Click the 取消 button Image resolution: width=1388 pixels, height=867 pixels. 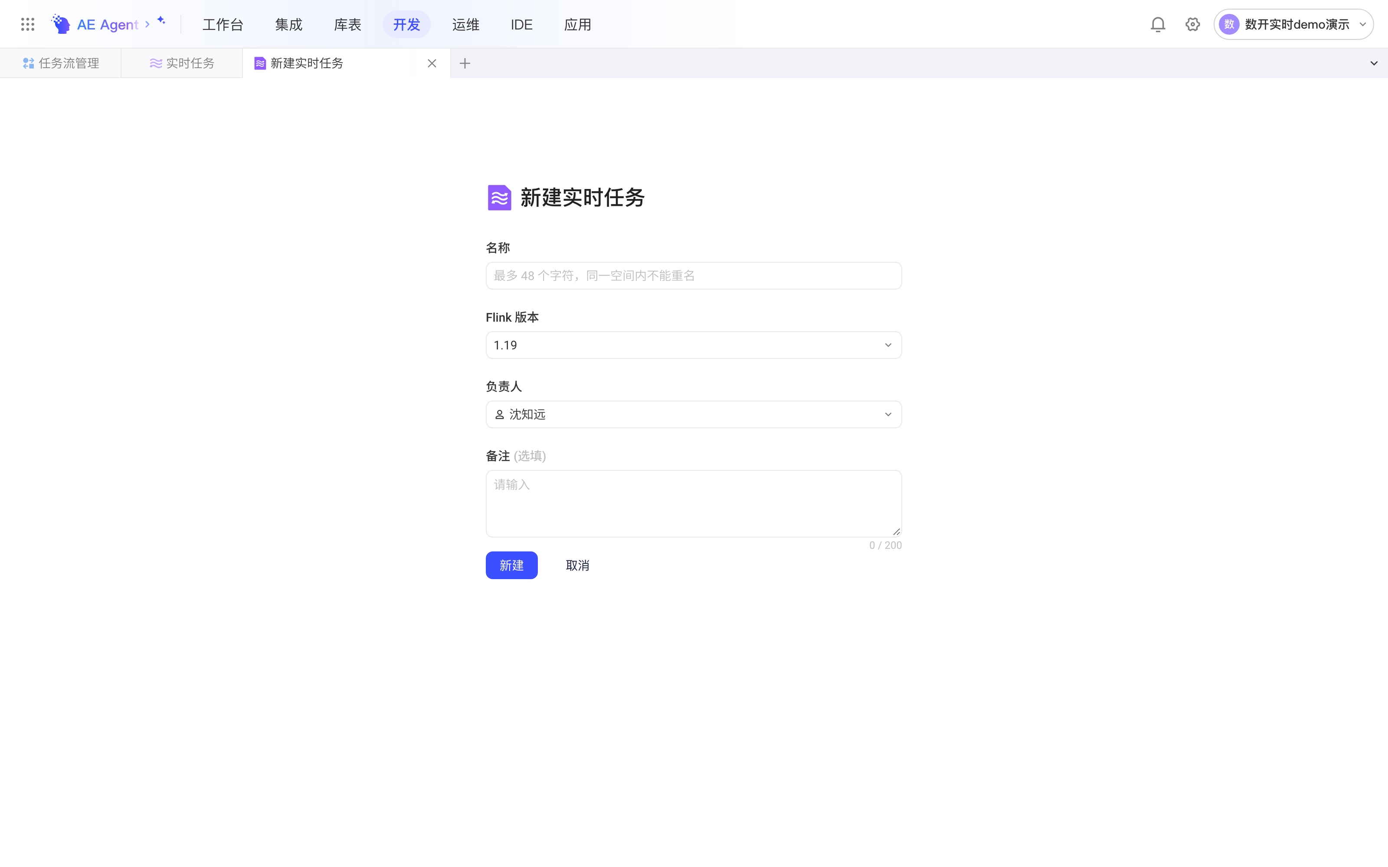click(x=578, y=565)
